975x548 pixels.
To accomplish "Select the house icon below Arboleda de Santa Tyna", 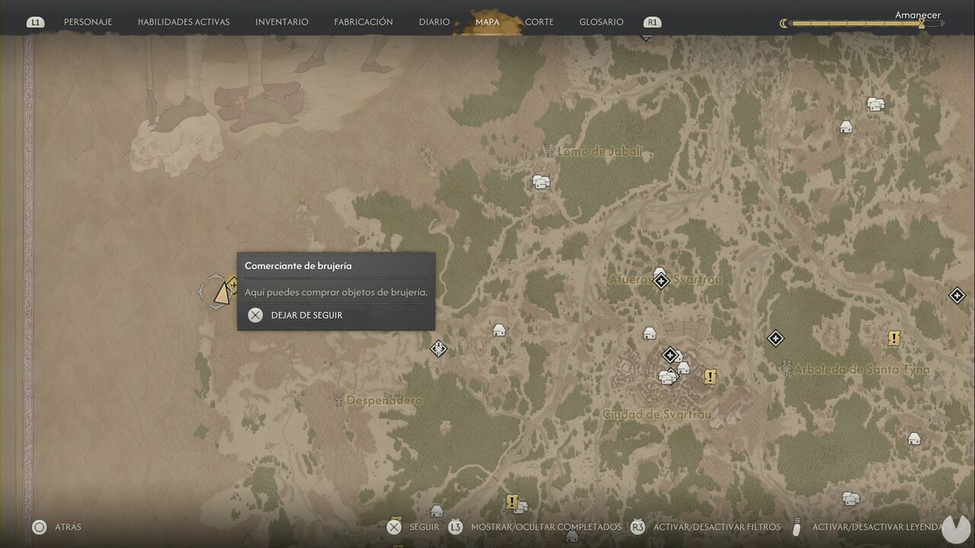I will click(914, 438).
